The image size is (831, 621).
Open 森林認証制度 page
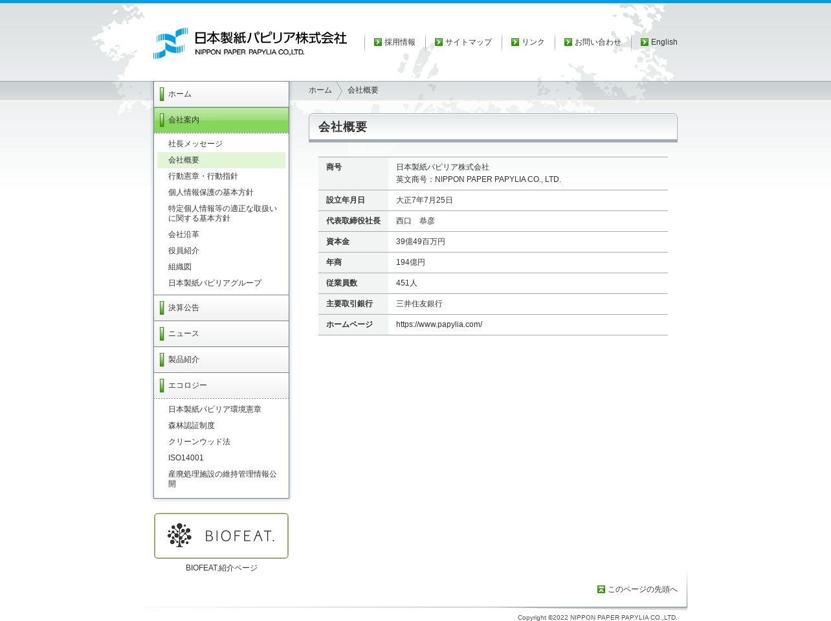pos(192,425)
